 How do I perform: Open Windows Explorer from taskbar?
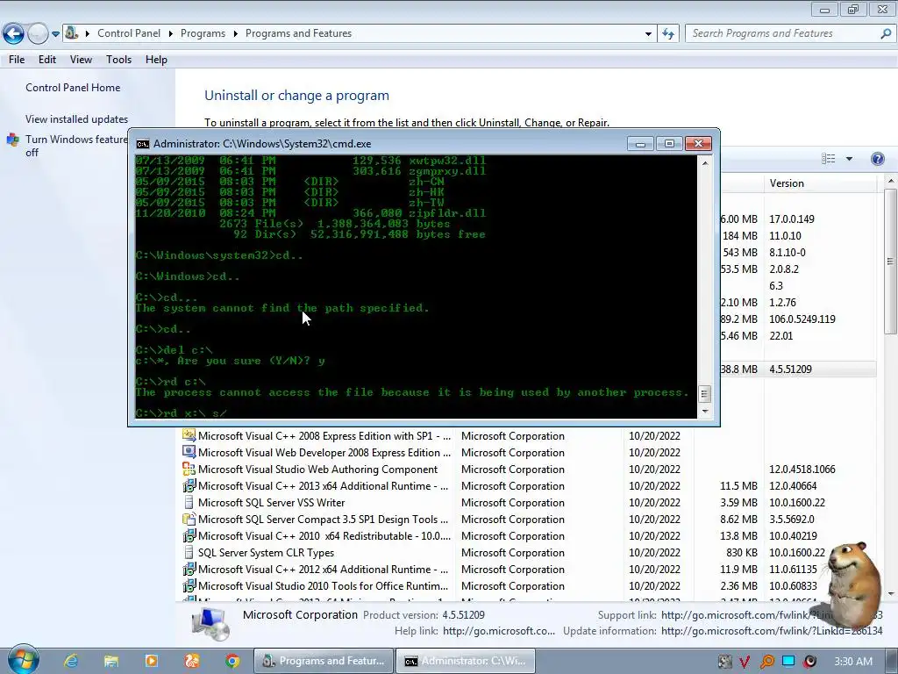click(x=110, y=661)
